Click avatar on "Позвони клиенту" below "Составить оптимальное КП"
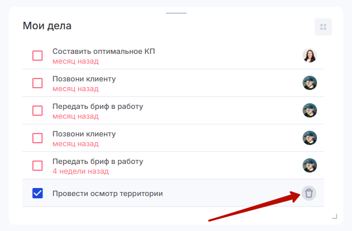This screenshot has height=231, width=352. tap(310, 83)
